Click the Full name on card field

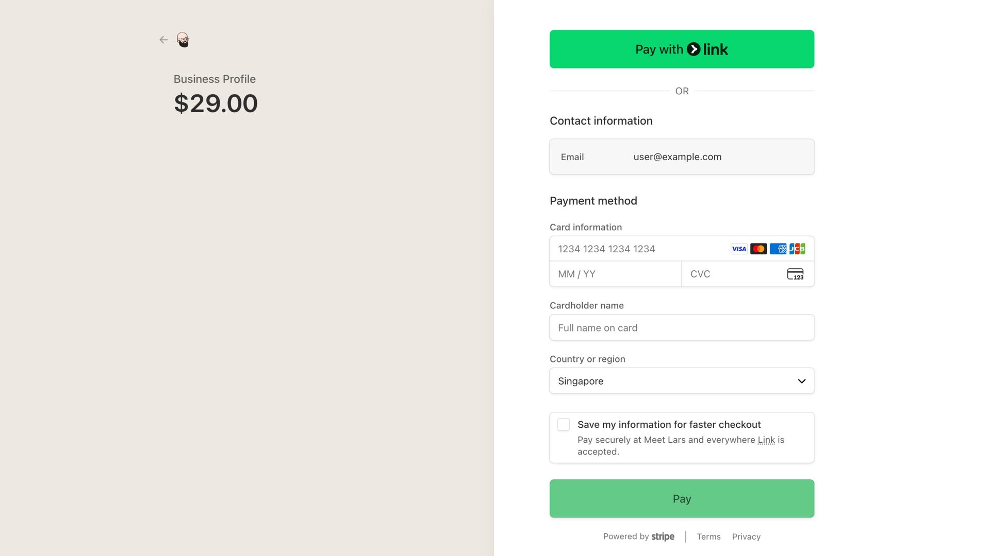click(682, 328)
